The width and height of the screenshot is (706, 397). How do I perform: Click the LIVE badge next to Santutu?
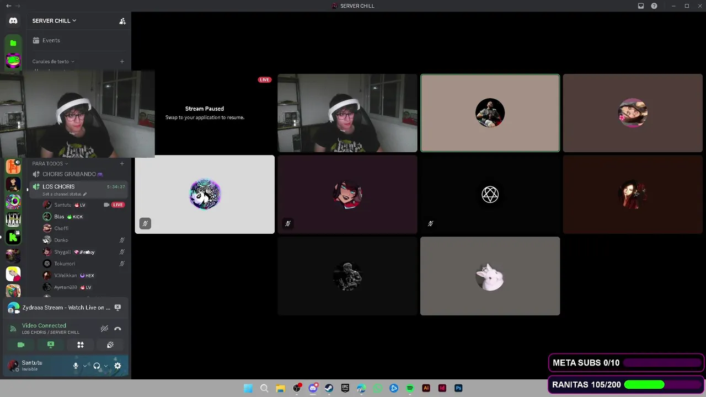(117, 205)
